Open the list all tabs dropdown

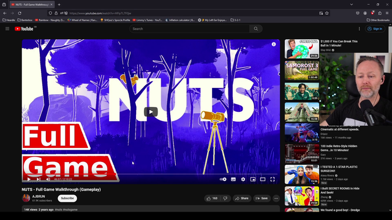point(352,4)
